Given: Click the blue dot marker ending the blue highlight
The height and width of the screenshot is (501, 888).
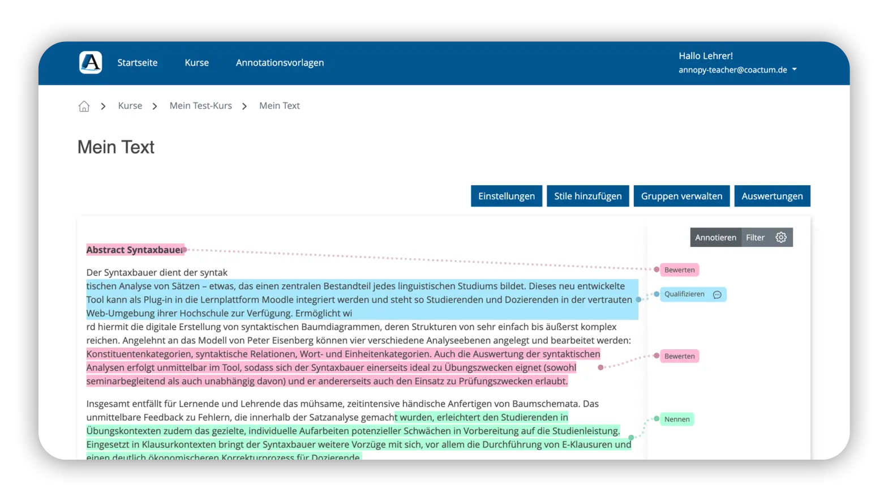Looking at the screenshot, I should click(x=638, y=299).
